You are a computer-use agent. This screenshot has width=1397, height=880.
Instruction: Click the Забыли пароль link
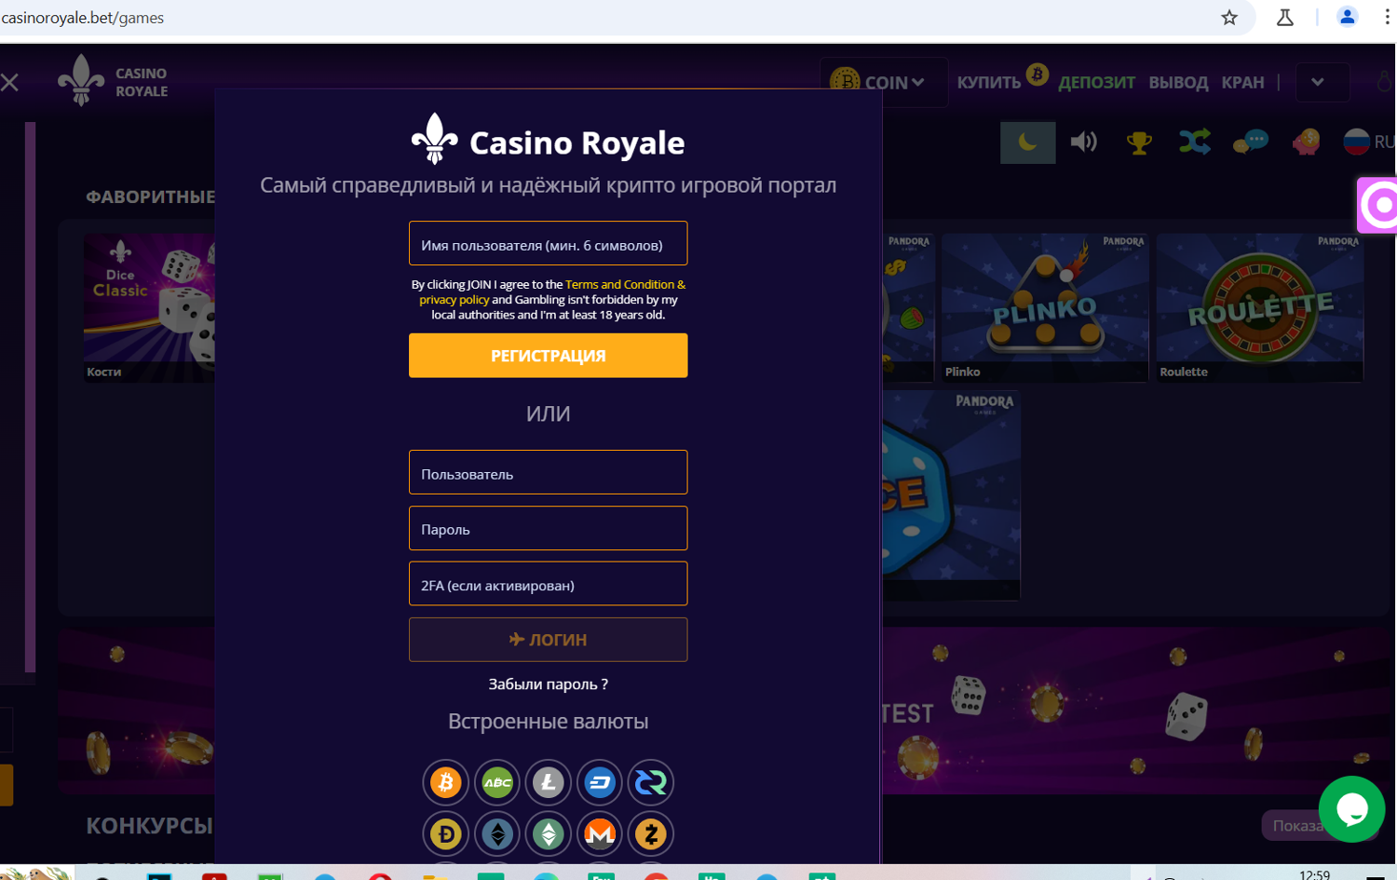pos(548,684)
